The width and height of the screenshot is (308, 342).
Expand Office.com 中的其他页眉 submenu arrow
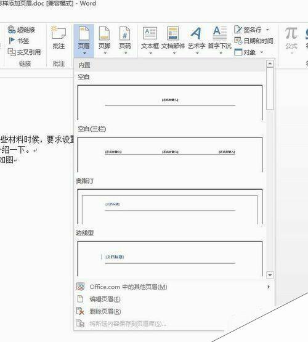269,287
